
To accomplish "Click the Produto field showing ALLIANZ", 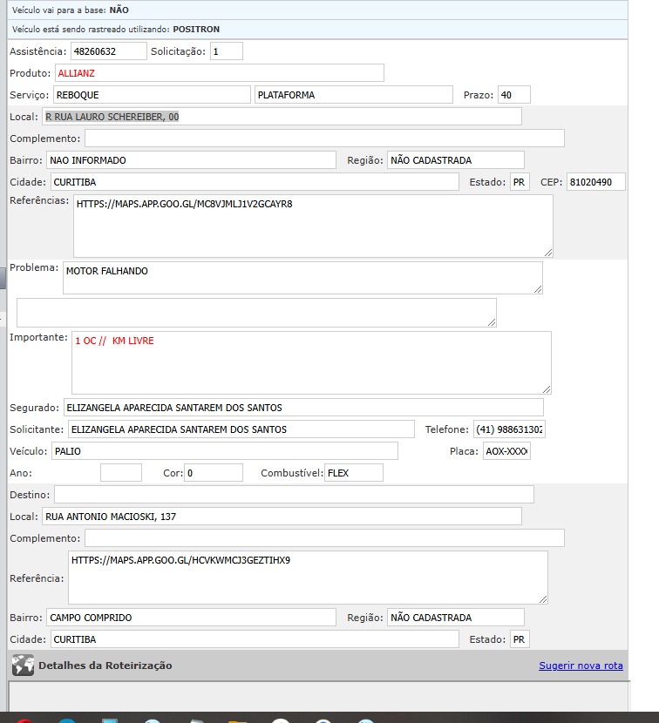I will (x=220, y=73).
